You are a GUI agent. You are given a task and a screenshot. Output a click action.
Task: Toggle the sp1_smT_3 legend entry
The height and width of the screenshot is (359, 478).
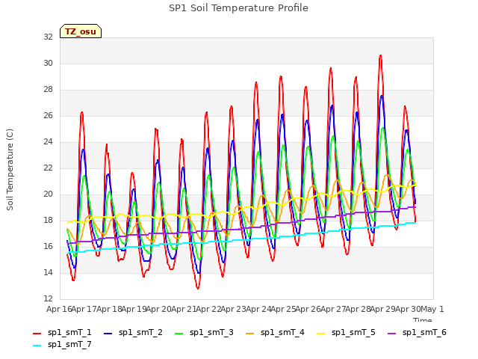[x=204, y=332]
